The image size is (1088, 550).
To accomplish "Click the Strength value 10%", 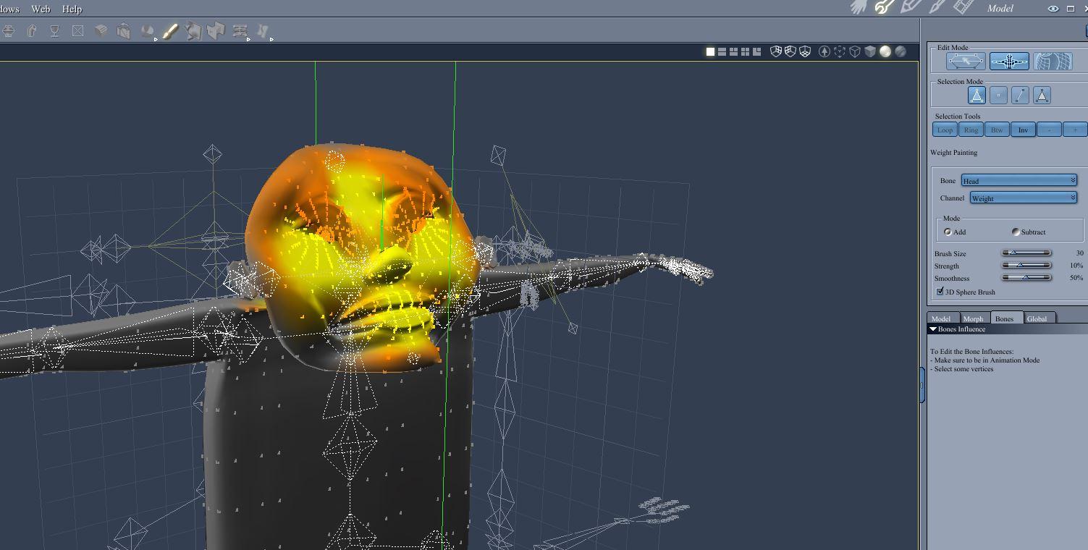I will tap(1076, 266).
